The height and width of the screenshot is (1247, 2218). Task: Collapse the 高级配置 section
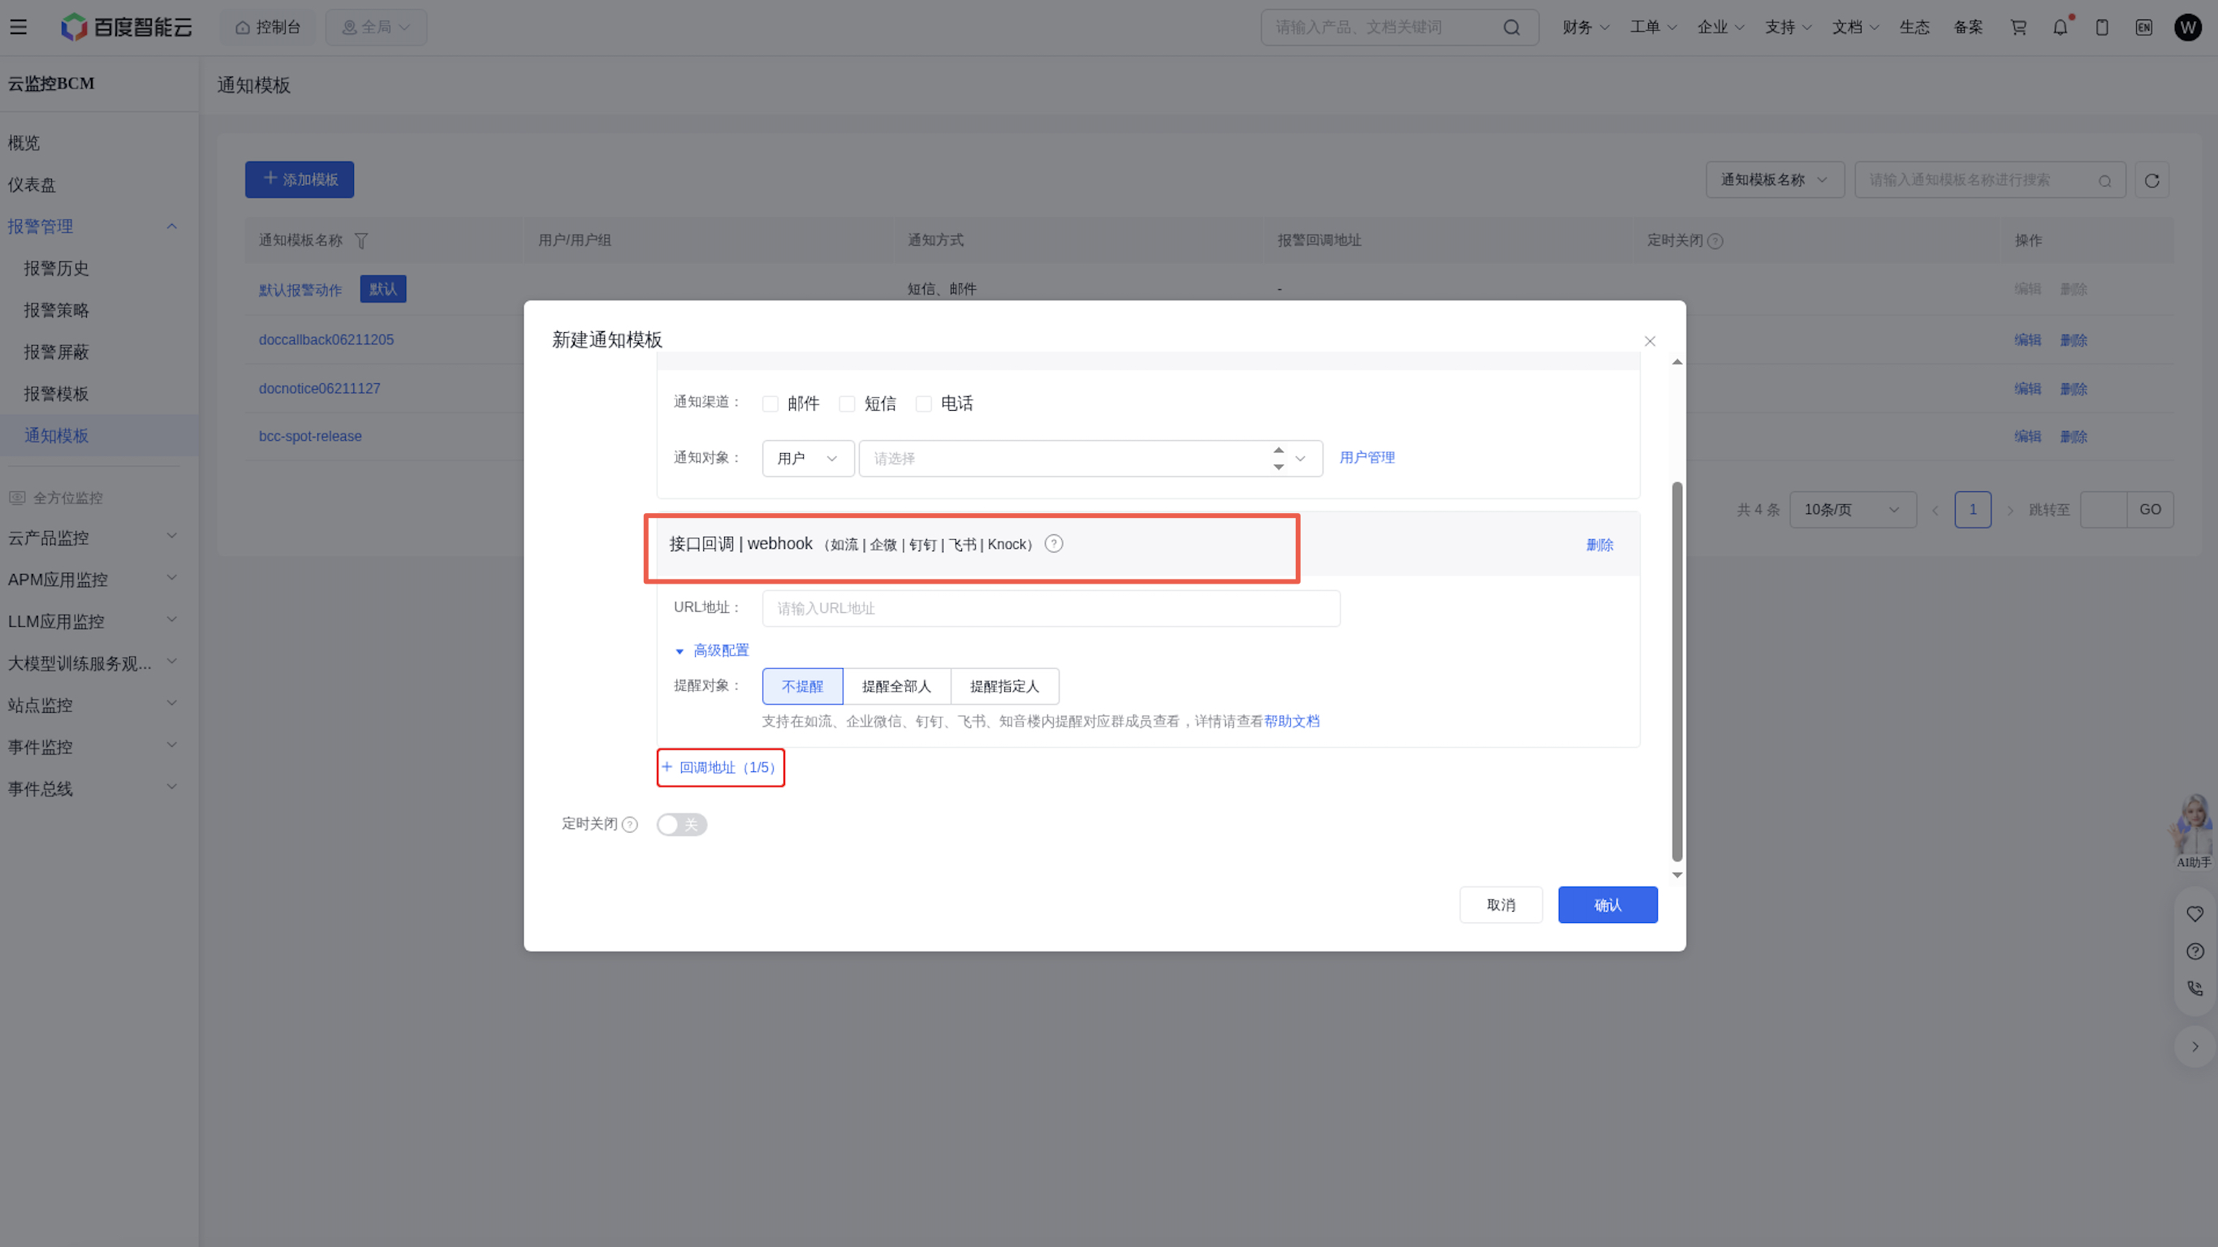(x=712, y=650)
